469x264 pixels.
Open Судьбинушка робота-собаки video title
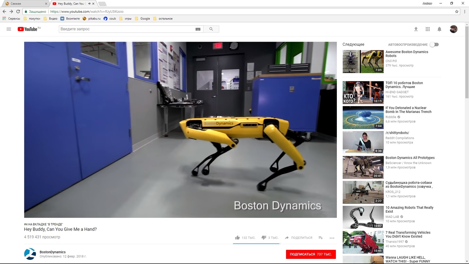[x=409, y=185]
